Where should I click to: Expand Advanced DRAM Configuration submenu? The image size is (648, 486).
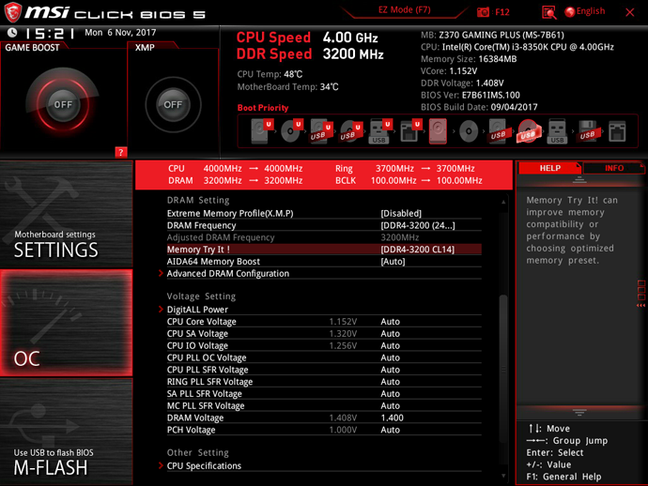point(228,273)
